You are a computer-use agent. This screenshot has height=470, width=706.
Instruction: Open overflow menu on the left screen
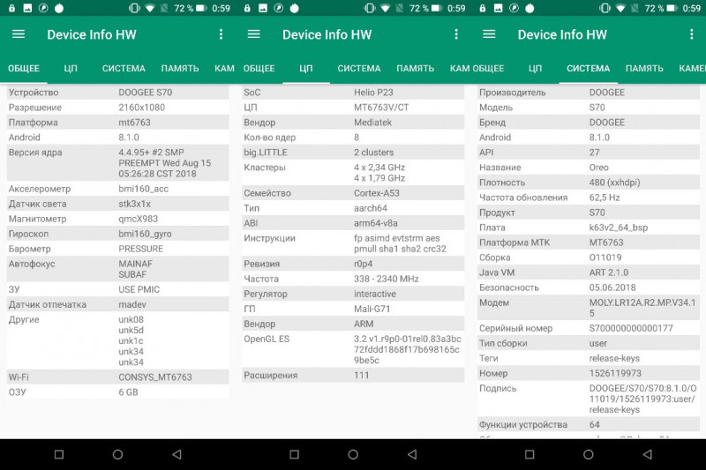[x=221, y=34]
